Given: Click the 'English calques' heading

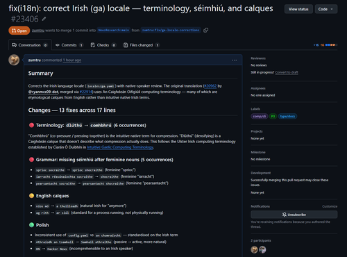Looking at the screenshot, I should (x=53, y=196).
